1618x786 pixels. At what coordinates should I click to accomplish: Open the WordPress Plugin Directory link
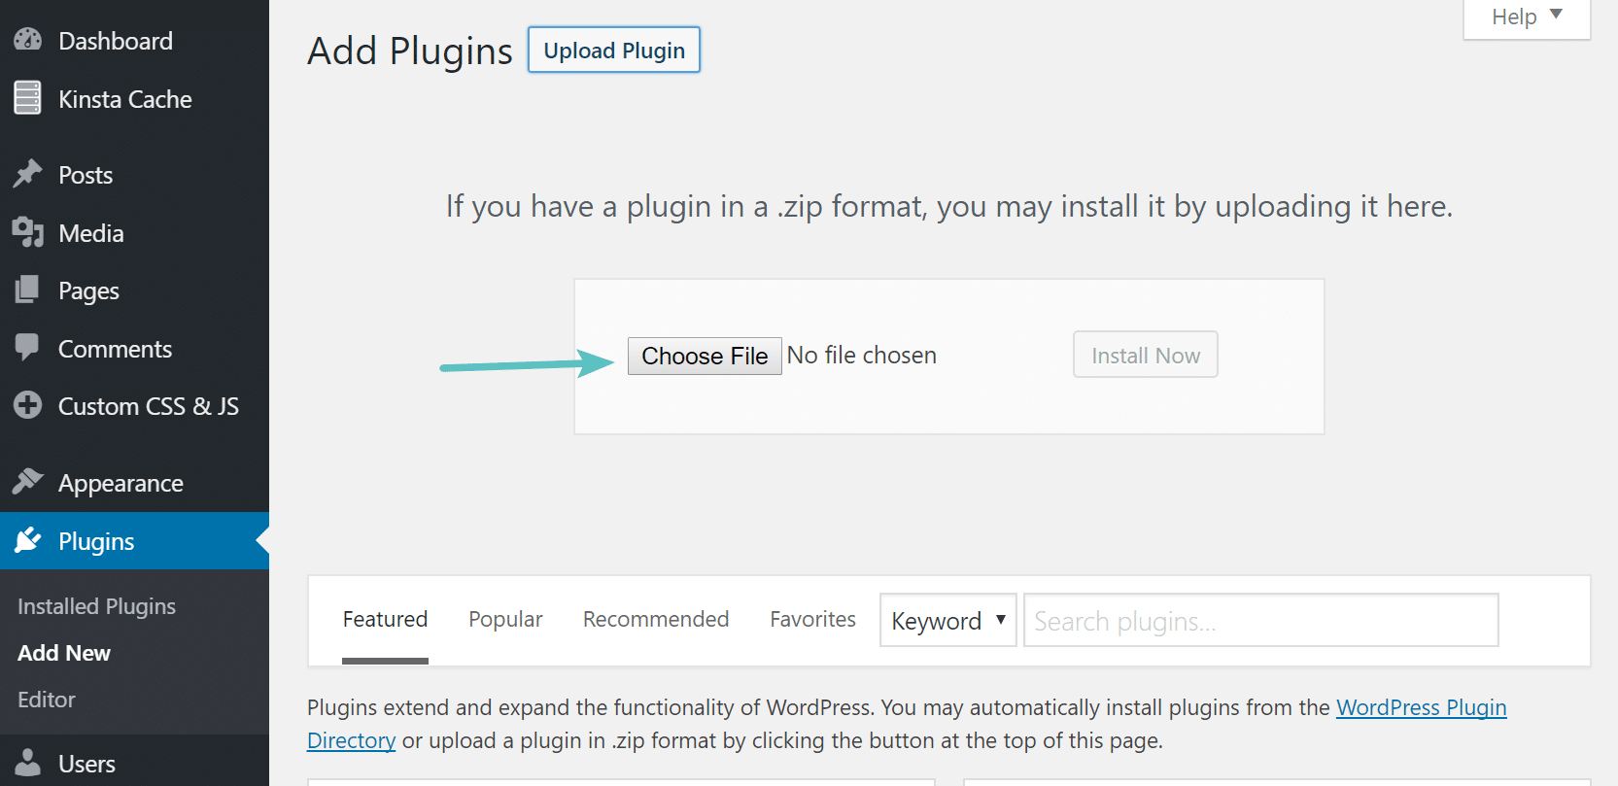point(1420,707)
